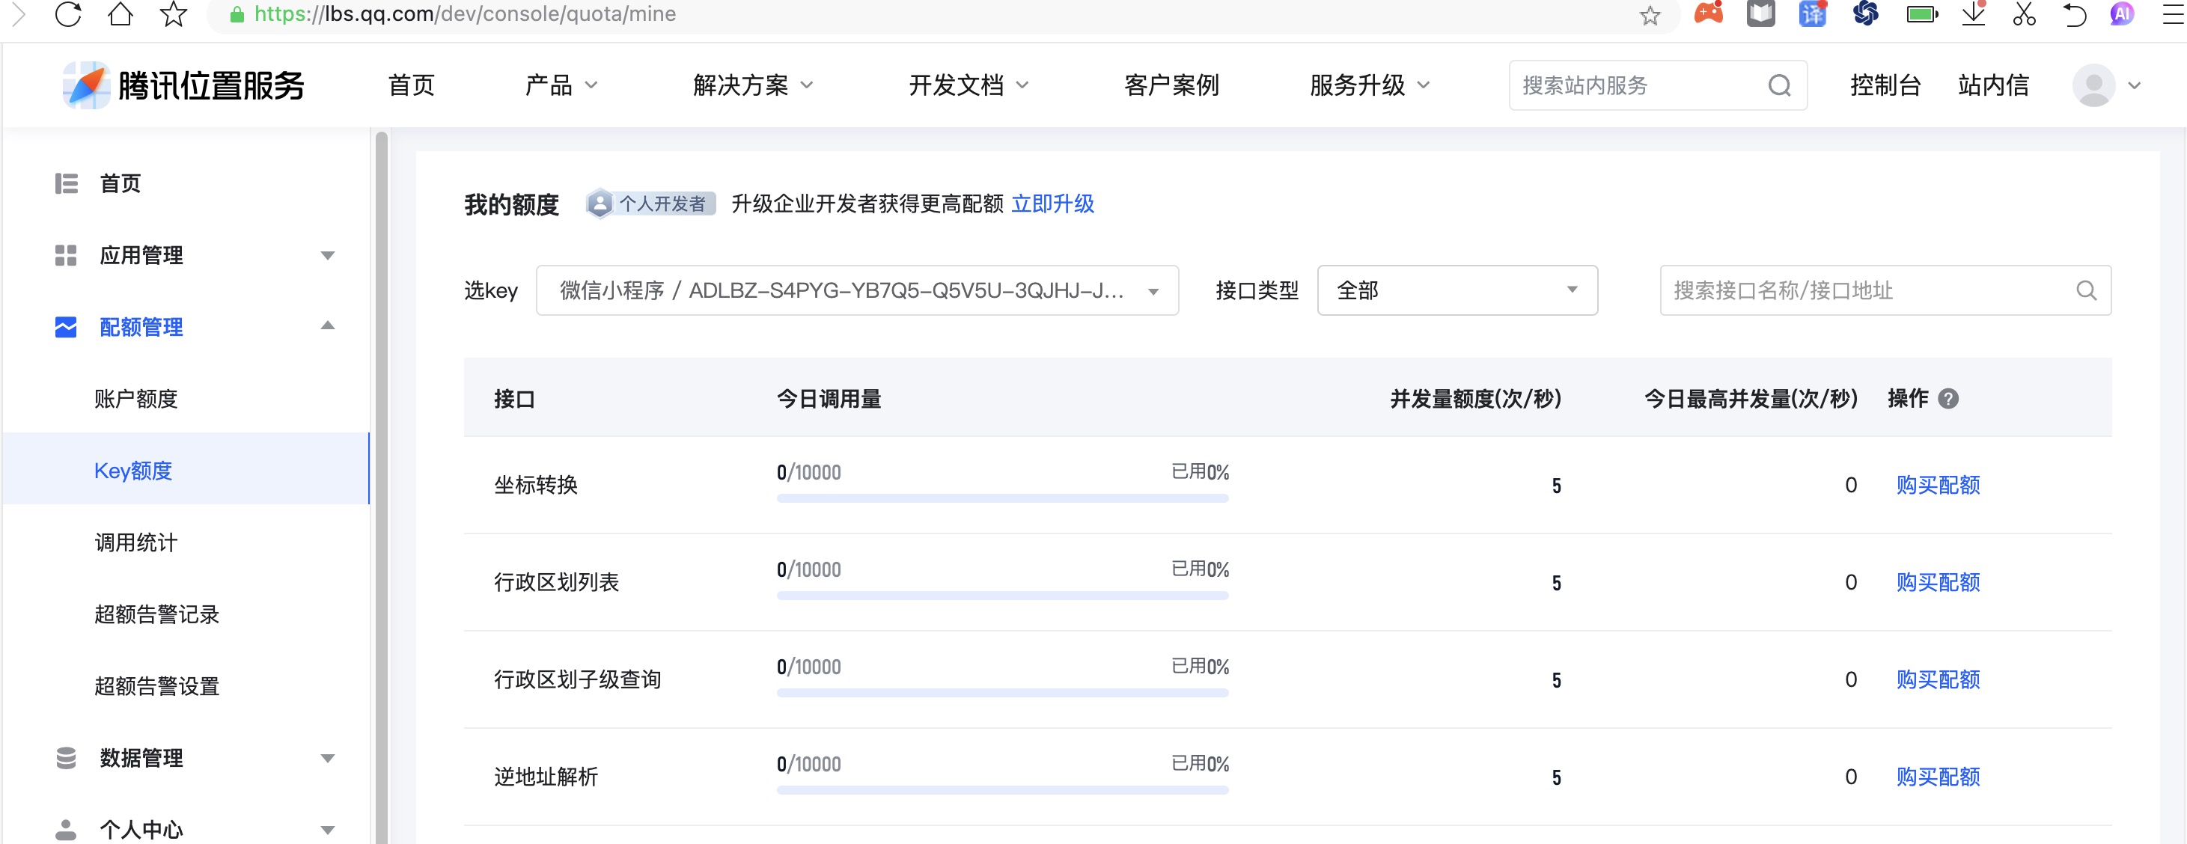This screenshot has height=844, width=2187.
Task: Open the 产品 dropdown in top navigation
Action: pyautogui.click(x=561, y=85)
